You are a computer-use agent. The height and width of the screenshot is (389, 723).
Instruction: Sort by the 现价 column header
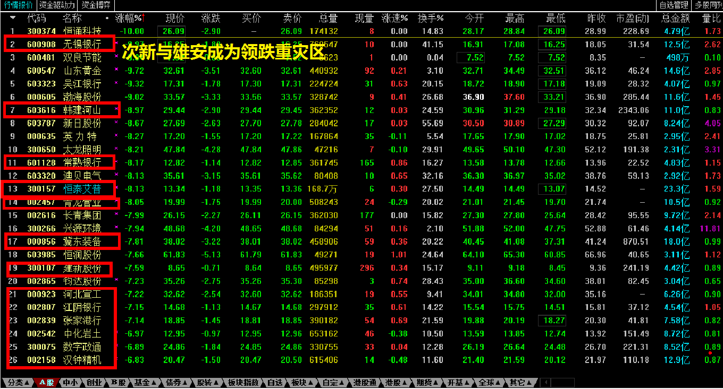pos(175,18)
